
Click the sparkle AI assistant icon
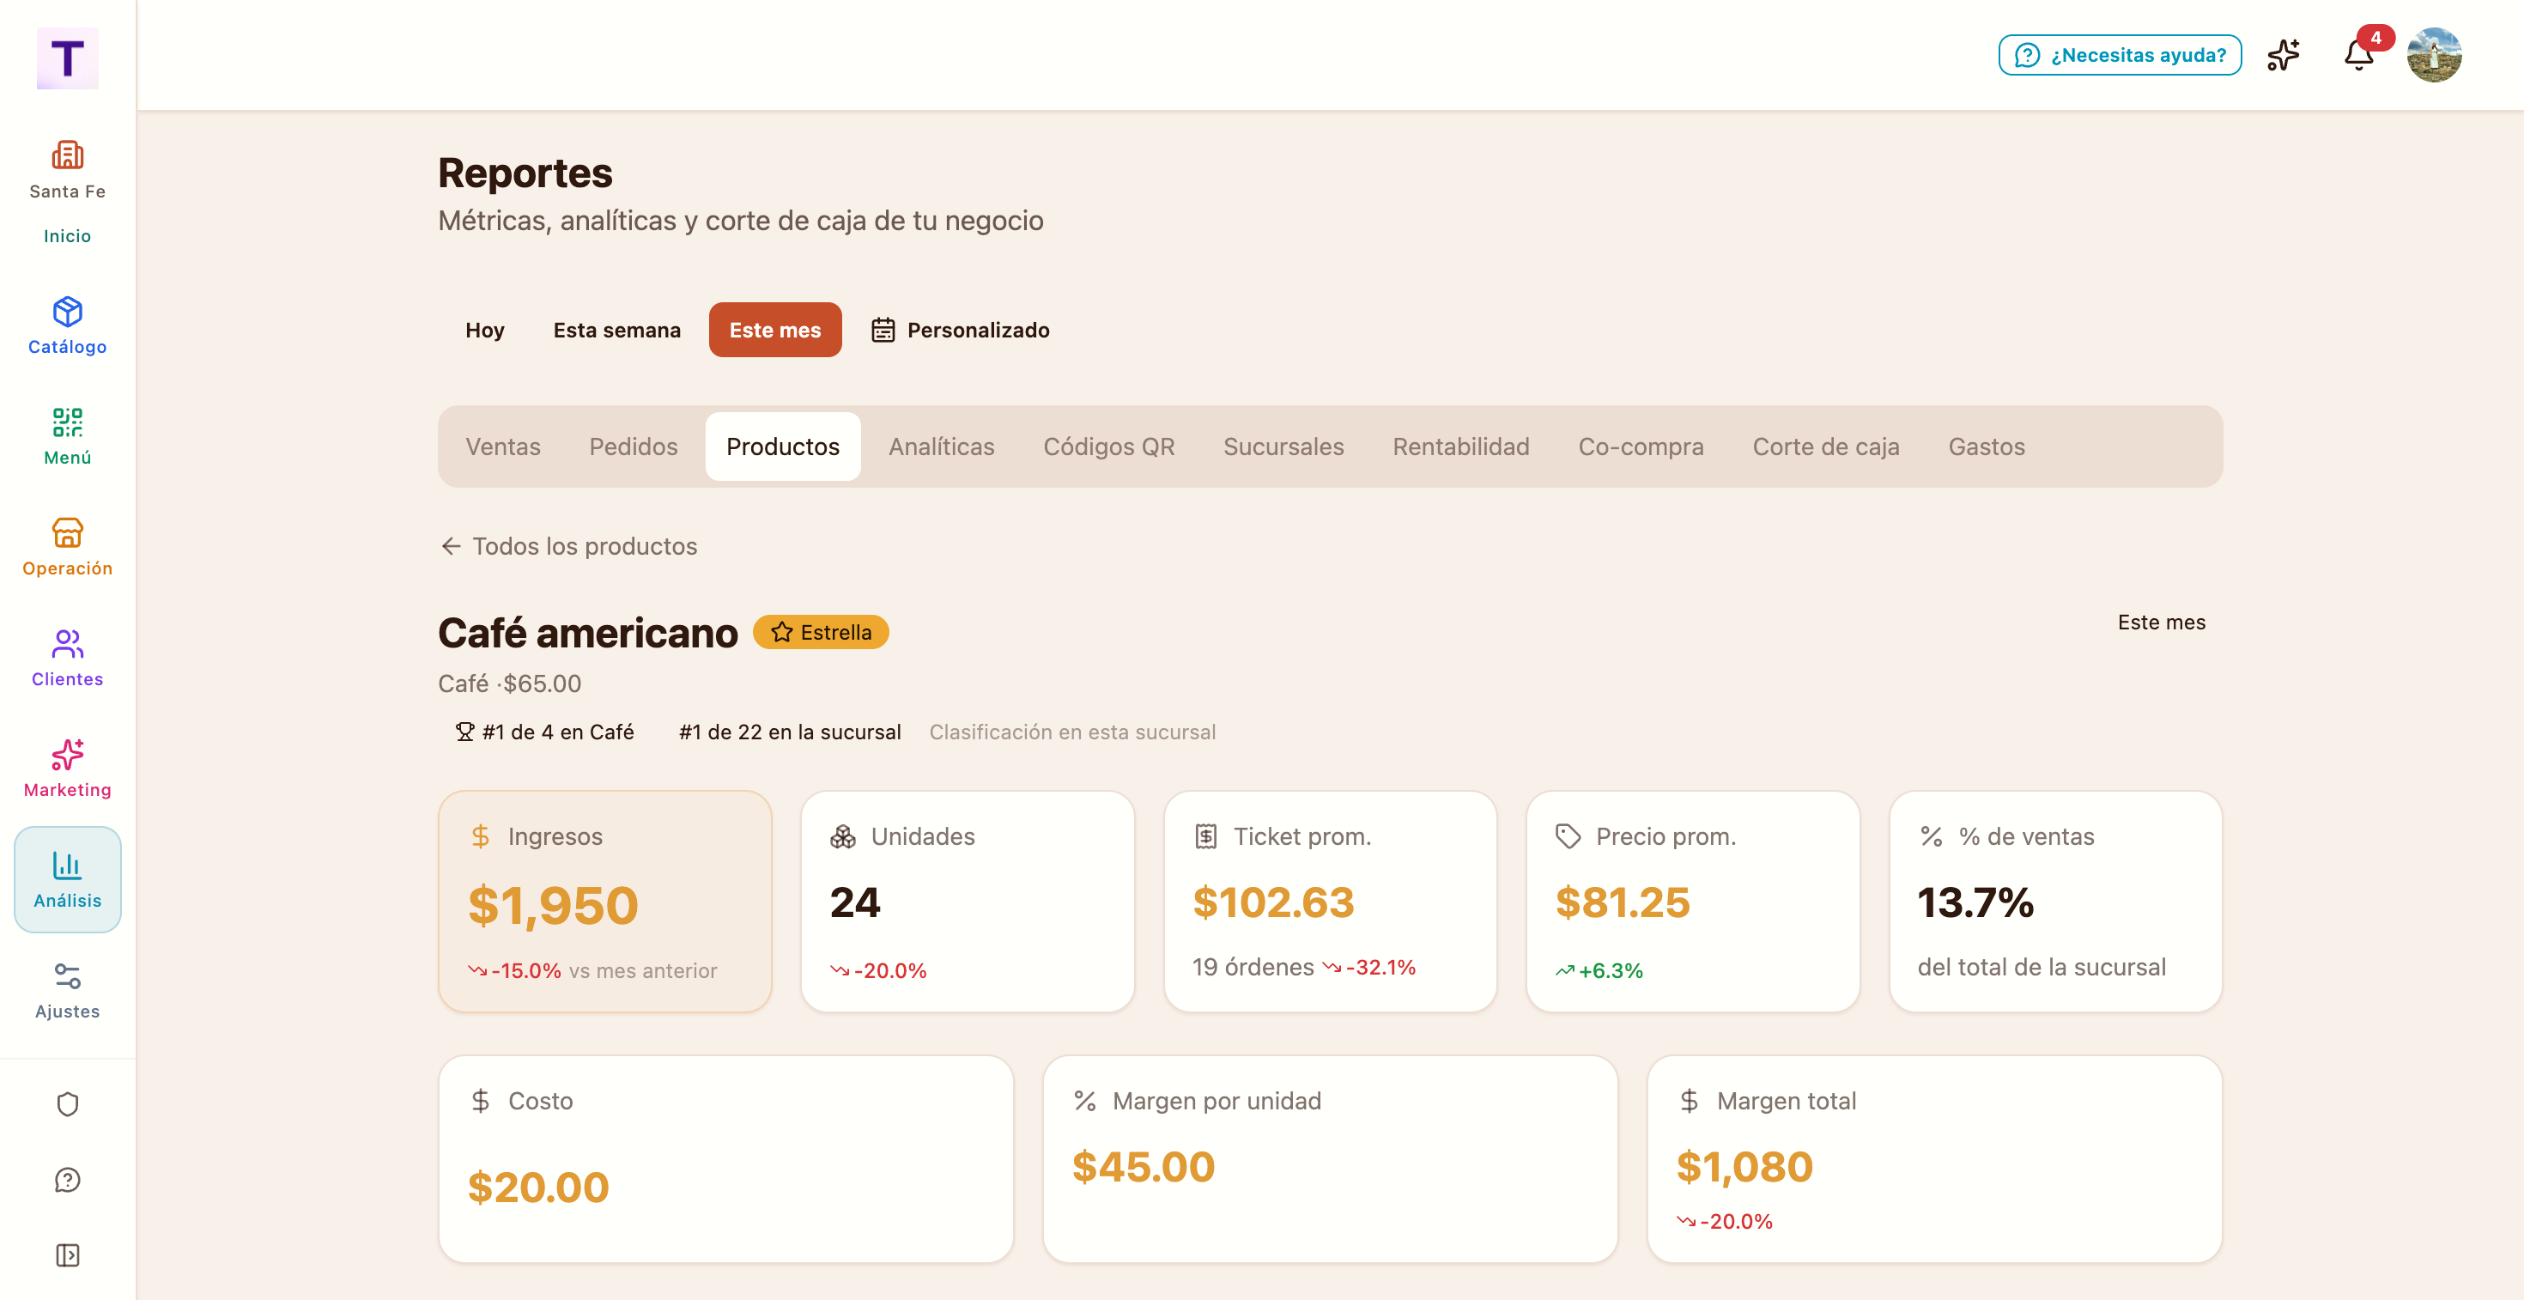point(2283,55)
